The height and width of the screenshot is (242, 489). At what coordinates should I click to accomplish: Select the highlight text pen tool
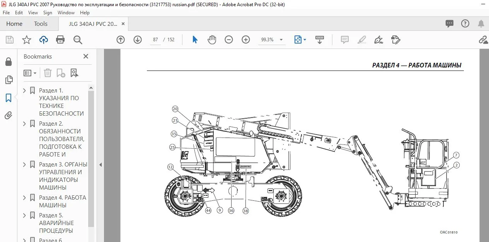click(x=361, y=40)
